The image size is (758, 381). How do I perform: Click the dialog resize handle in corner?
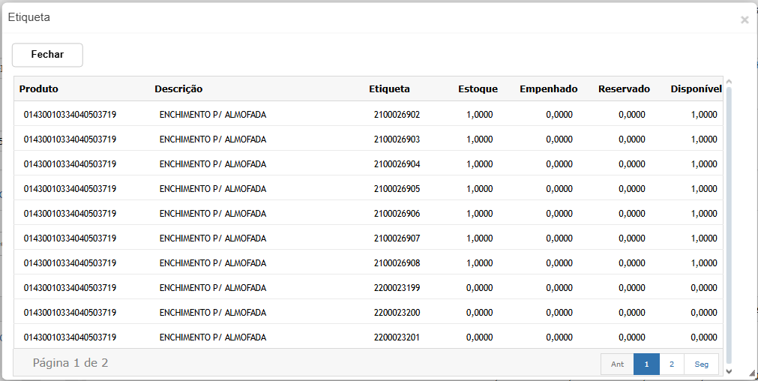[752, 373]
